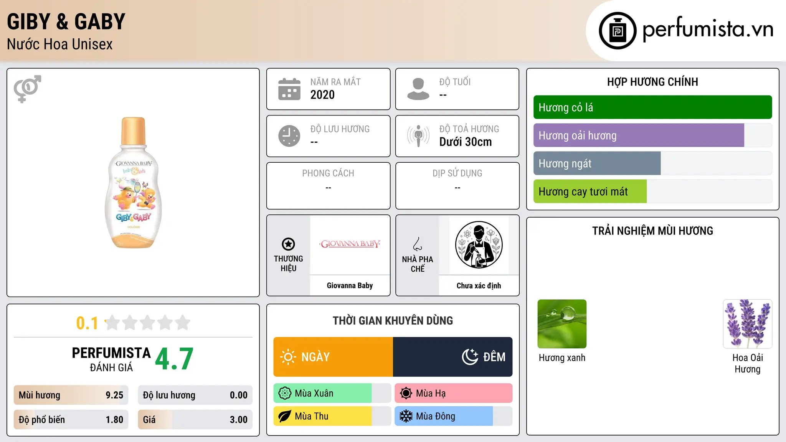This screenshot has height=442, width=786.
Task: Click the Mùa Xuân season bar
Action: (x=332, y=393)
